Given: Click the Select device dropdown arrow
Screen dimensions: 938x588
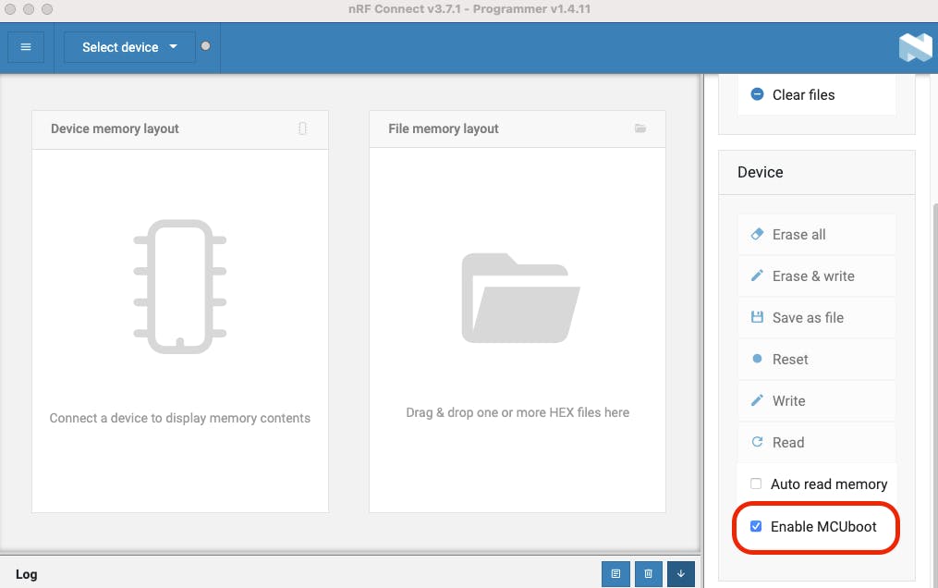Looking at the screenshot, I should tap(174, 46).
